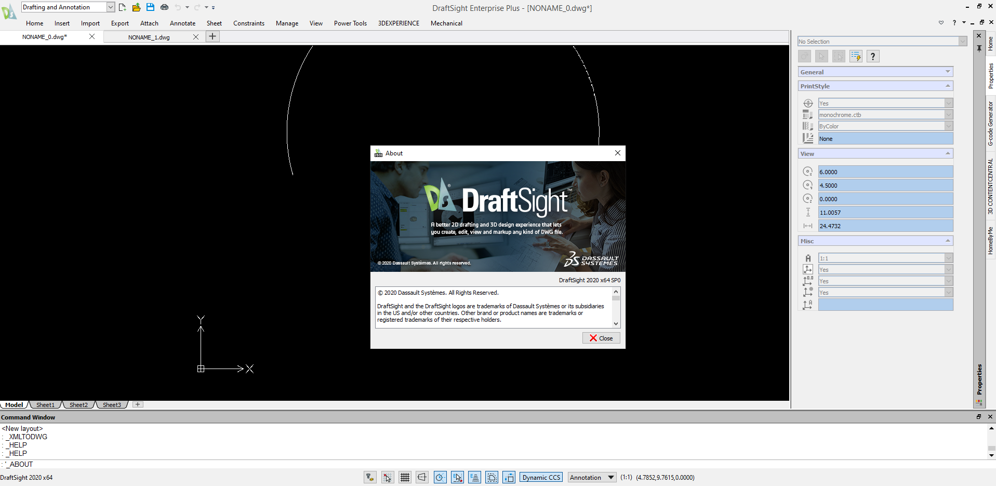Image resolution: width=996 pixels, height=486 pixels.
Task: Toggle Entity Snaps in status bar
Action: pyautogui.click(x=457, y=477)
